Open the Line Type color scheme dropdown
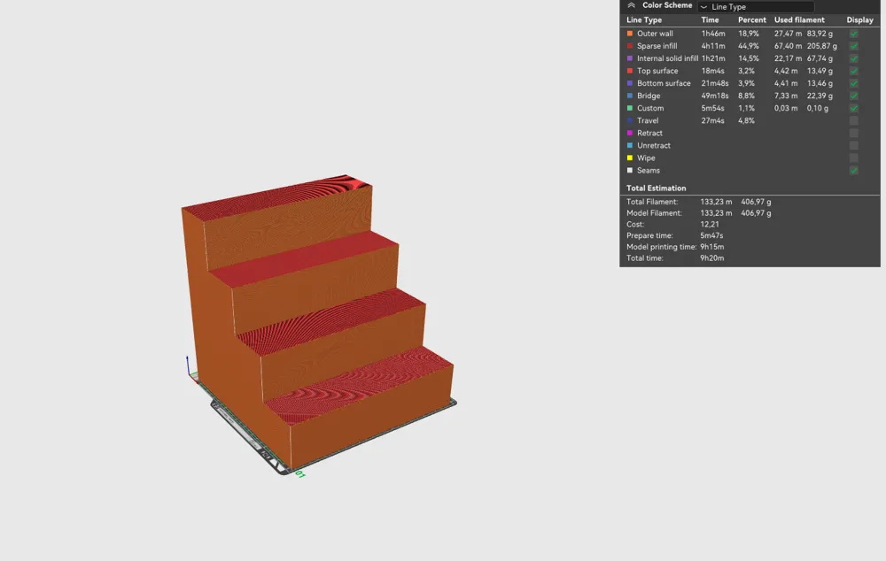Image resolution: width=886 pixels, height=561 pixels. tap(756, 7)
